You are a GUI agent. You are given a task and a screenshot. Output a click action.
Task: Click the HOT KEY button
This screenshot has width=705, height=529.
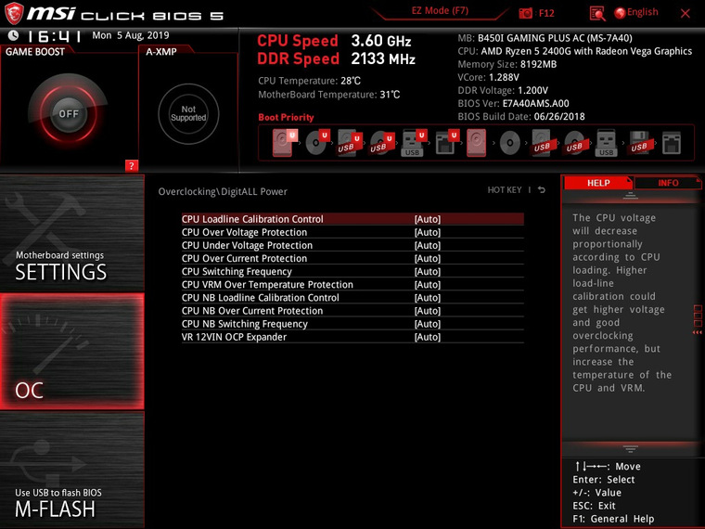(x=505, y=190)
